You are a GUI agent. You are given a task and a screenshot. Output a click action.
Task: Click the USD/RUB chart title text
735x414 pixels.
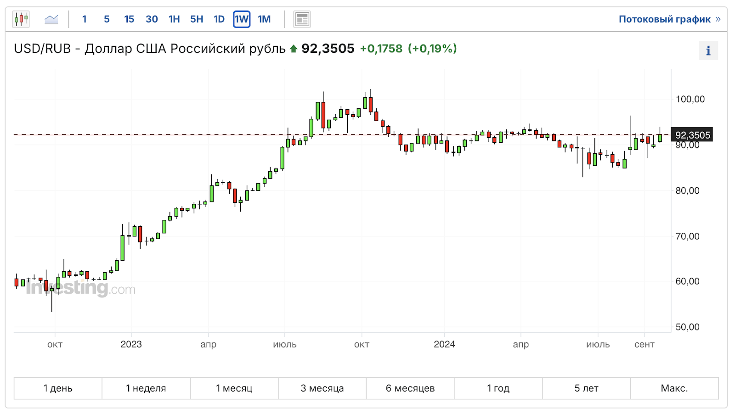[150, 49]
